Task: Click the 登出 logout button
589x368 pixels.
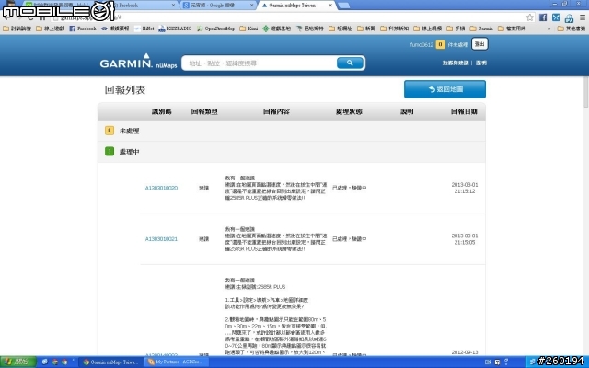Action: coord(479,44)
